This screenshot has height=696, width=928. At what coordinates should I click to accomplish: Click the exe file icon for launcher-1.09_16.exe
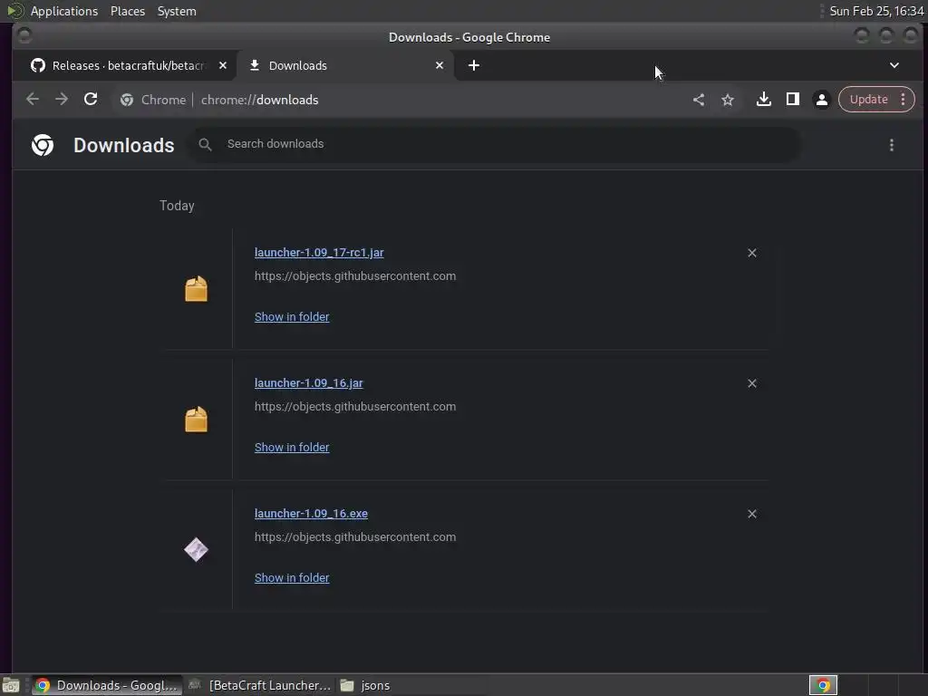196,550
